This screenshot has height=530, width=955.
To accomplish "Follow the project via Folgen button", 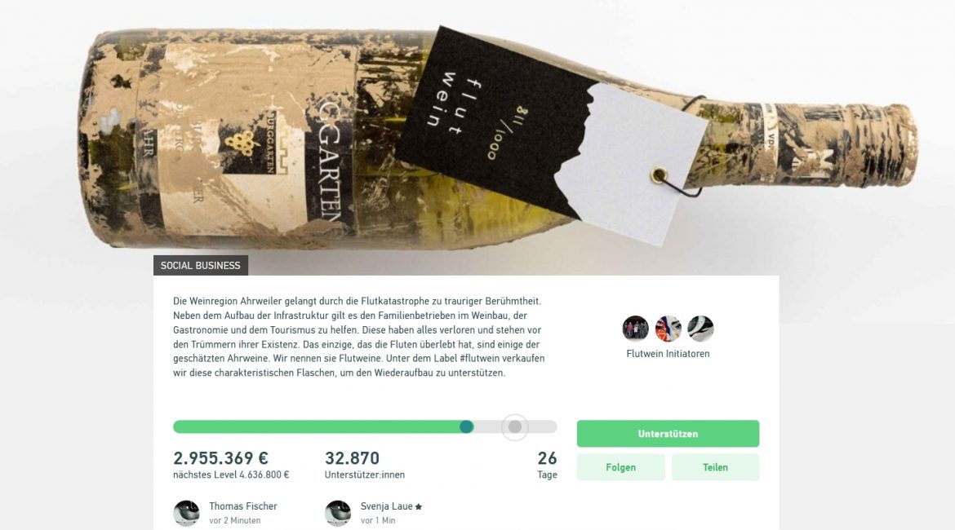I will (x=620, y=467).
